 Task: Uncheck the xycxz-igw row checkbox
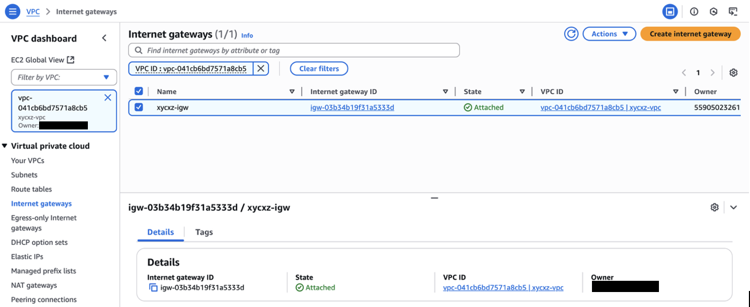coord(139,108)
